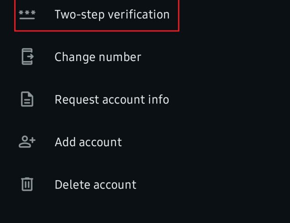Tap the red-outlined Two-step verification row
This screenshot has width=290, height=223.
coord(97,15)
